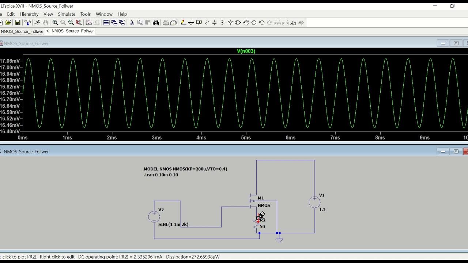
Task: Maximize the schematic pane
Action: [x=456, y=151]
